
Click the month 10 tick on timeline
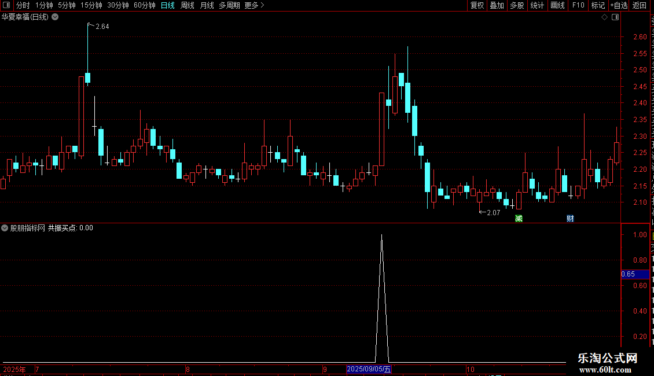click(471, 369)
